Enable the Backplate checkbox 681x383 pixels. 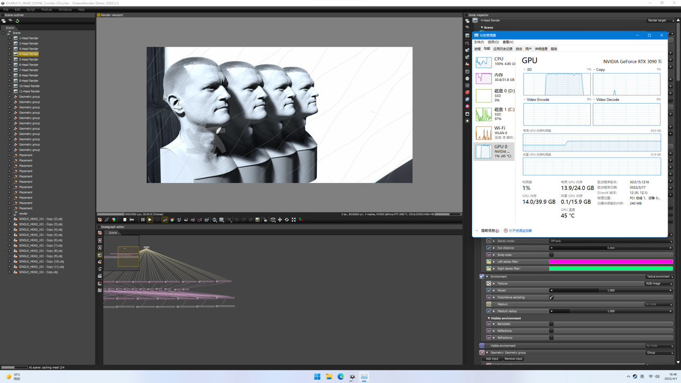tap(551, 324)
